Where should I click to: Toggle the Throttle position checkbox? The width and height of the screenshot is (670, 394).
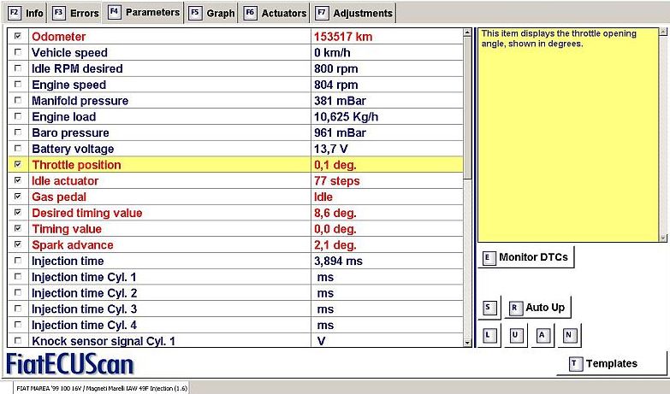(x=18, y=165)
